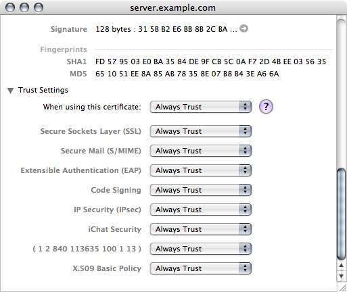This screenshot has width=347, height=292.
Task: Collapse the Trust Settings disclosure triangle
Action: pyautogui.click(x=10, y=91)
